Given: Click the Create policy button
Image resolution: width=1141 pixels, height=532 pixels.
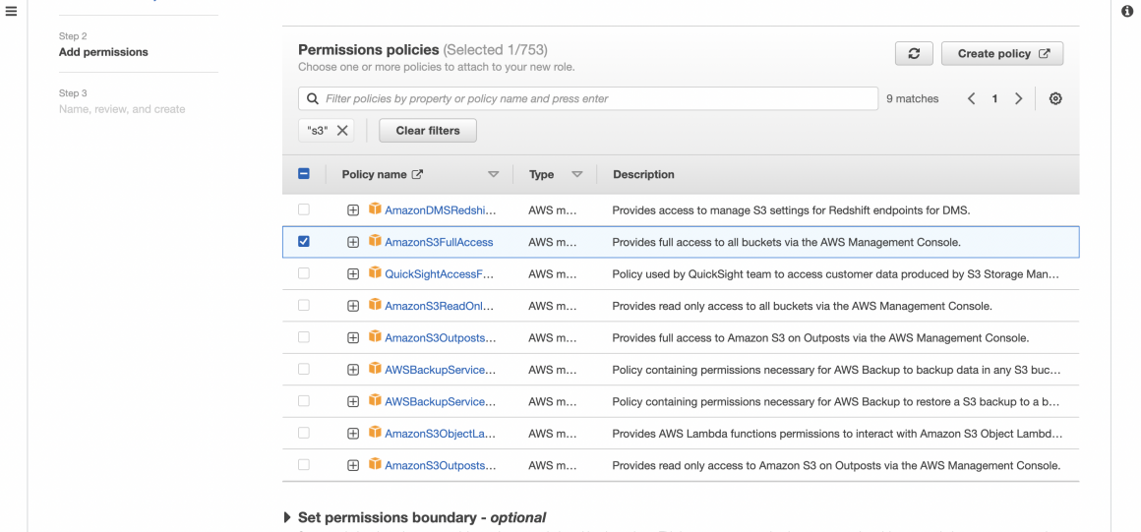Looking at the screenshot, I should click(x=1001, y=54).
